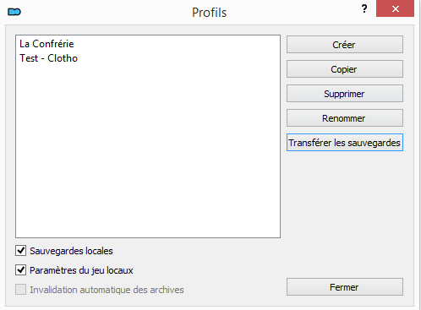Open Transférer les sauvegardes
Image resolution: width=421 pixels, height=310 pixels.
[x=345, y=143]
